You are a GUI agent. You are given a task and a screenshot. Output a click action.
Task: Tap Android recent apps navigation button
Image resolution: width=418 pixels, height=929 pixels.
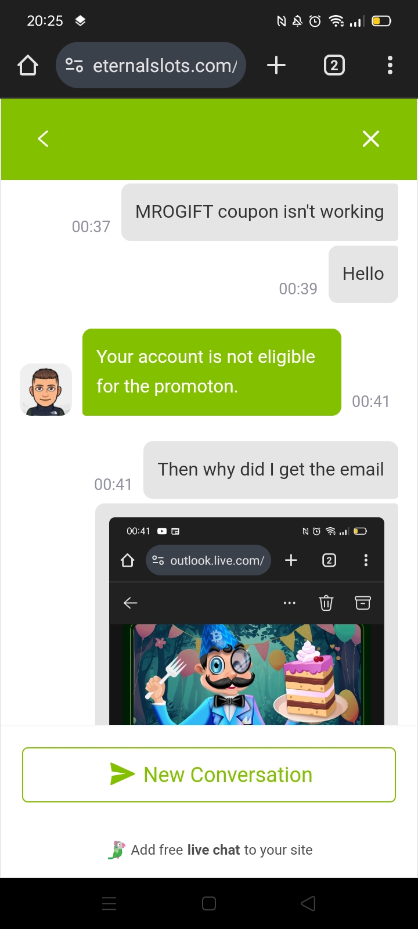(109, 903)
